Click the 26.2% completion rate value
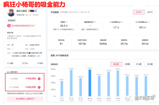This screenshot has width=159, height=105. [x=64, y=26]
